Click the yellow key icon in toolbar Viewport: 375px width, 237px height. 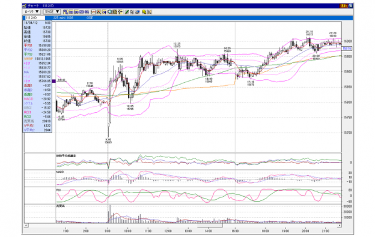pos(144,11)
